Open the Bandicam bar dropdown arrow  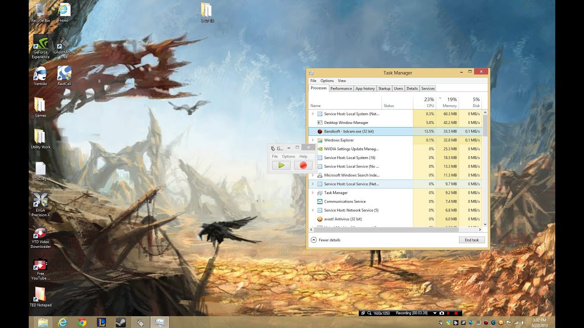435,313
